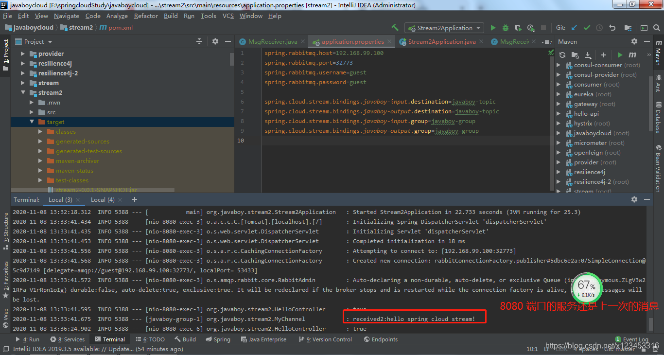The height and width of the screenshot is (355, 664).
Task: Collapse all in Project panel
Action: click(199, 42)
